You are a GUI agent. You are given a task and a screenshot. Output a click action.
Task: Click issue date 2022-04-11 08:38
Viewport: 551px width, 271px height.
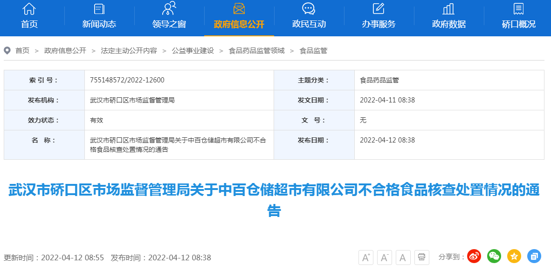387,100
